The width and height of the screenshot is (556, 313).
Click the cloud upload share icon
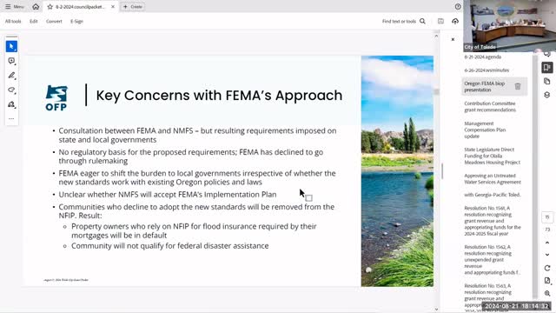point(455,21)
